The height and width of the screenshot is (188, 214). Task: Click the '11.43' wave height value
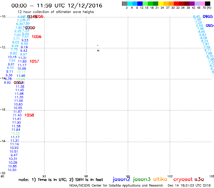click(17, 115)
